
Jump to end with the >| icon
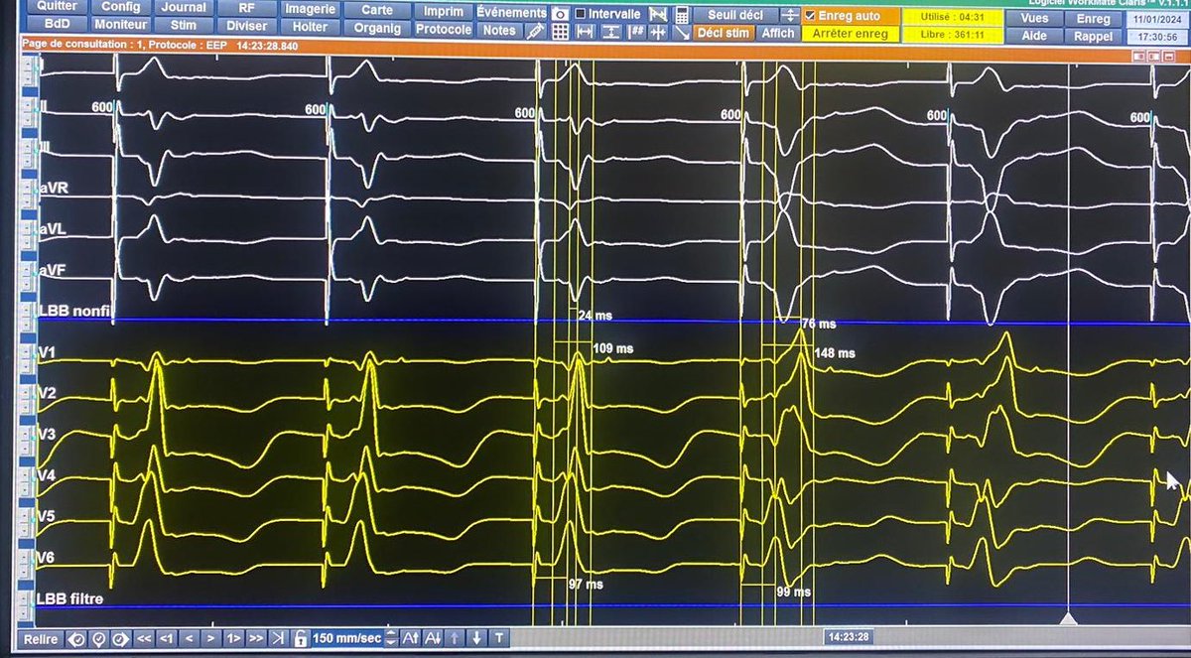(278, 639)
